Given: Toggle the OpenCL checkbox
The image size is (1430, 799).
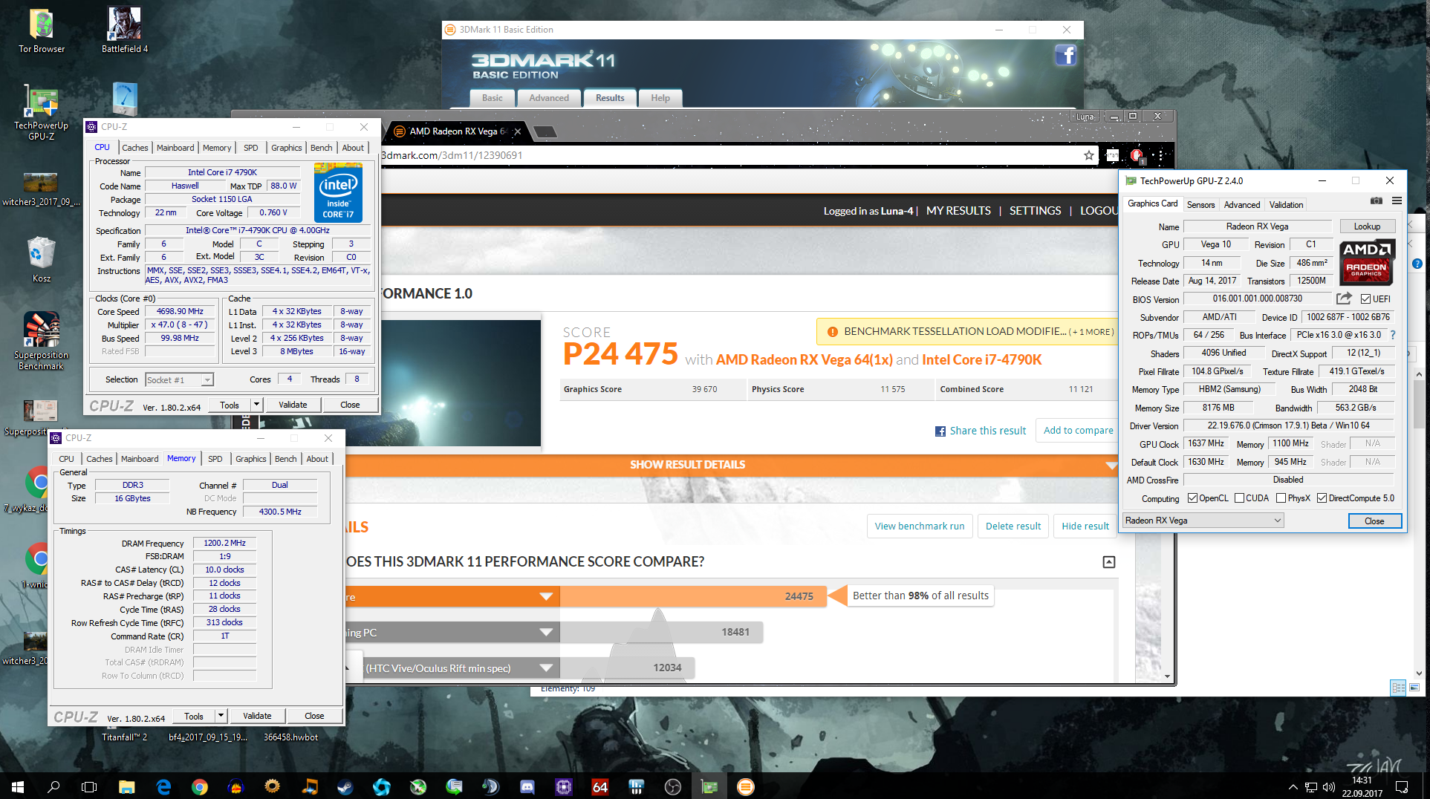Looking at the screenshot, I should point(1192,498).
